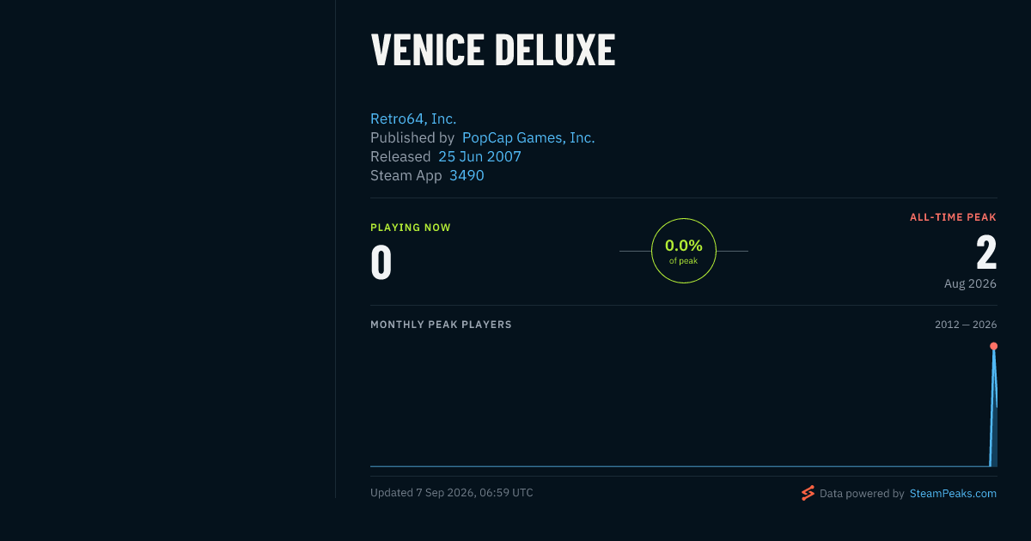Click the Monthly Peak Players heading

tap(441, 325)
